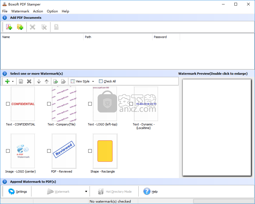Click the Path column header
The image size is (255, 204).
pyautogui.click(x=118, y=37)
